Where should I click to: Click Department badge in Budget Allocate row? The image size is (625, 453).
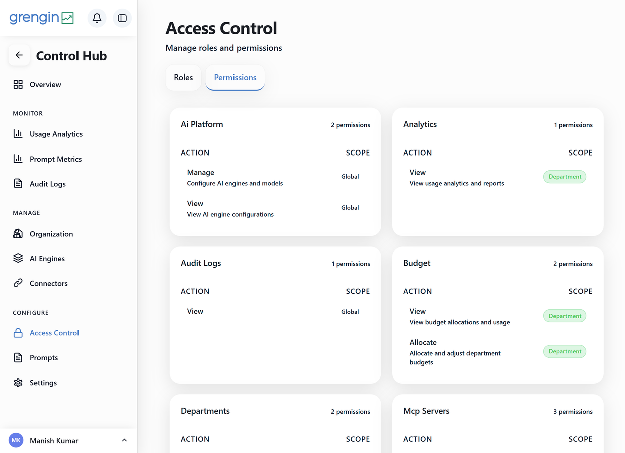click(565, 351)
